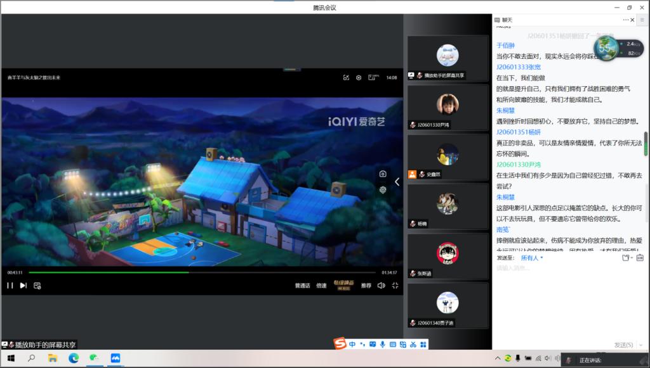Screen dimensions: 650x368
Task: Open the chat panel hamburger menu
Action: (641, 20)
